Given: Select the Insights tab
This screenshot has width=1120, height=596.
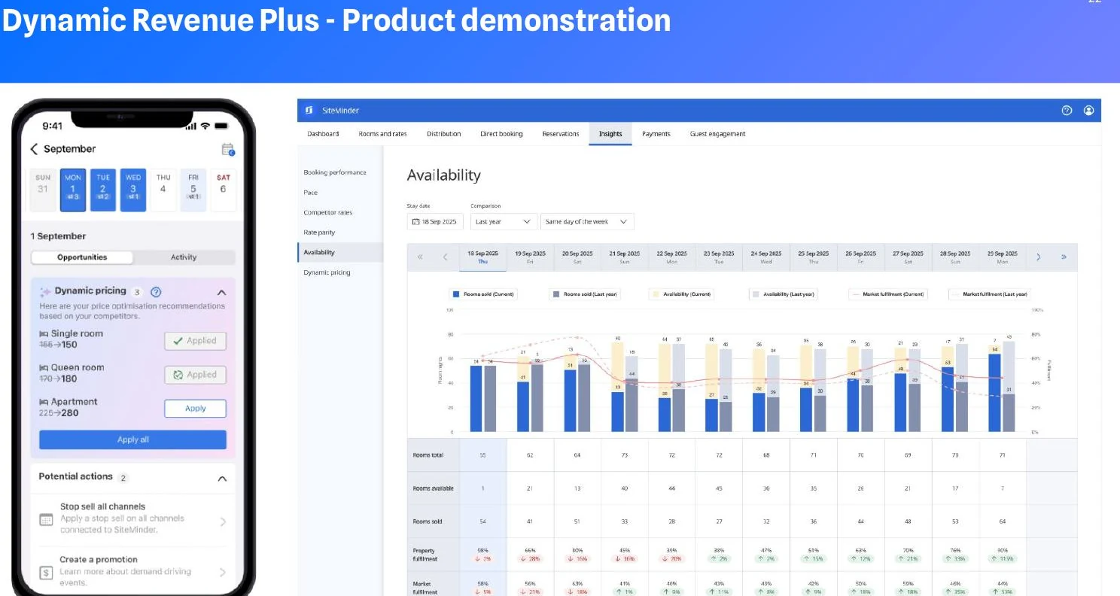Looking at the screenshot, I should pos(610,134).
